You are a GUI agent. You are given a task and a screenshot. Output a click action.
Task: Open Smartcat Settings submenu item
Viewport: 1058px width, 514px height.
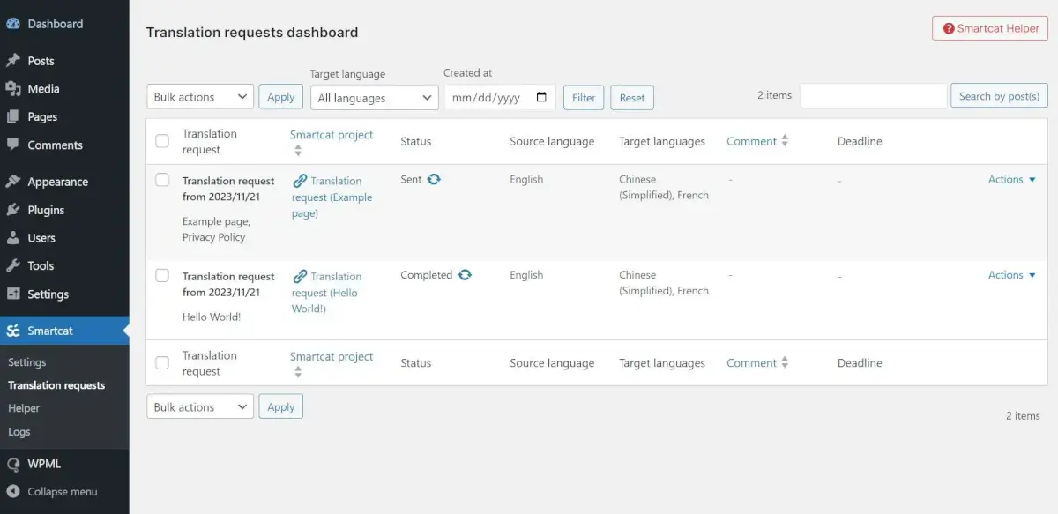(27, 362)
